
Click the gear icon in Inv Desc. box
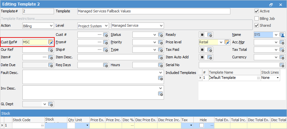point(160,94)
